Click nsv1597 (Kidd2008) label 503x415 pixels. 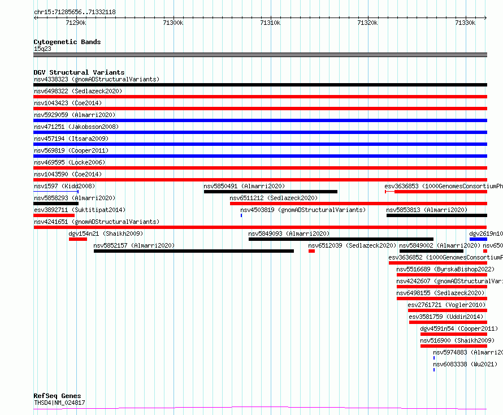click(64, 186)
